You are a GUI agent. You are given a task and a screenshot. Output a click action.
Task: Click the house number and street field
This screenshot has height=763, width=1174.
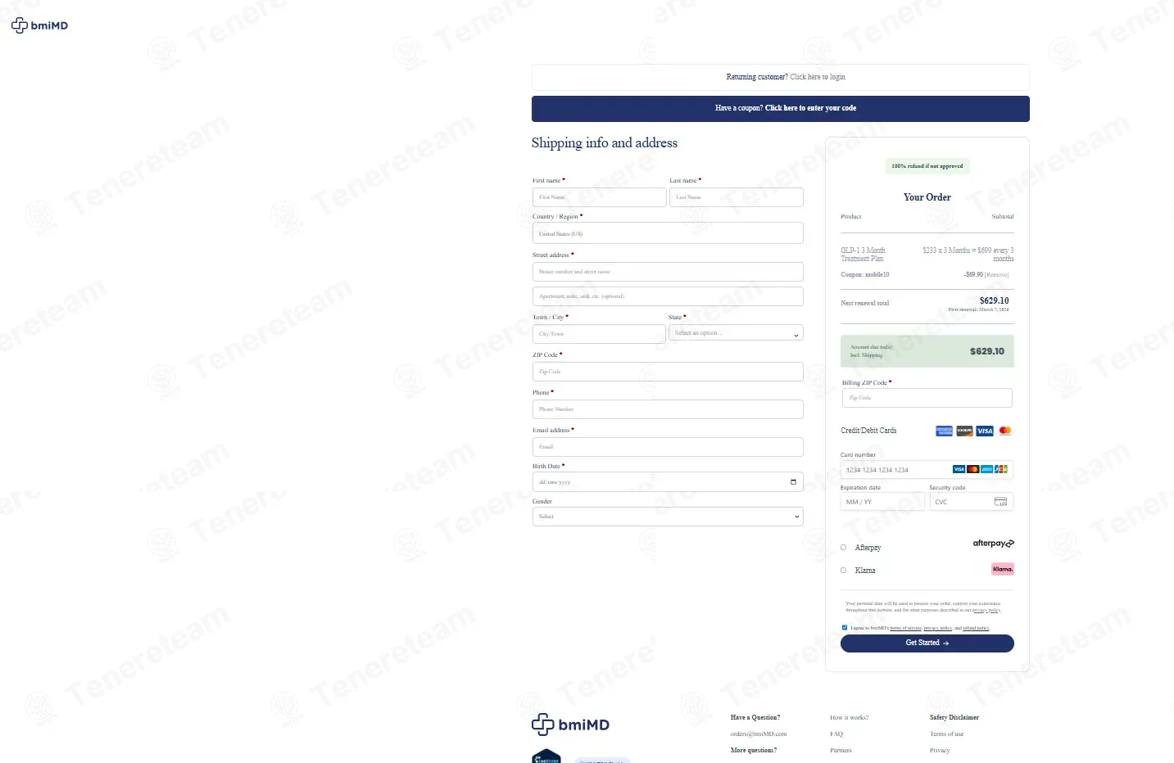668,272
